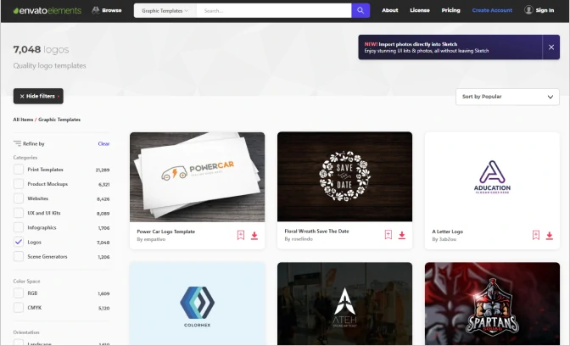Open the Sort by Popular dropdown
This screenshot has width=570, height=346.
click(507, 97)
